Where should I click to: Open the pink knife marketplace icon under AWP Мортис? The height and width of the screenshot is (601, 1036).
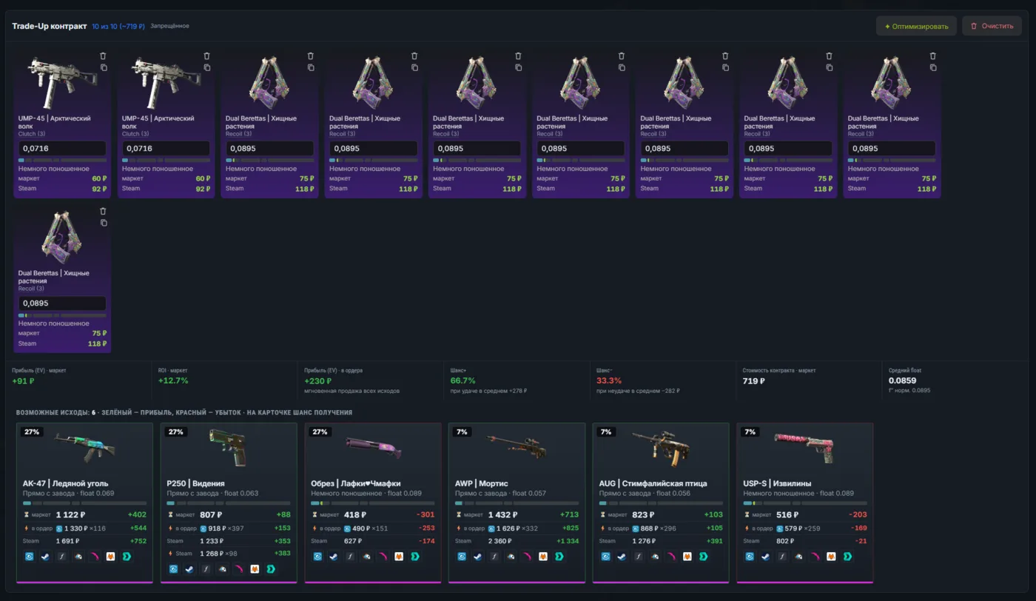[x=528, y=556]
